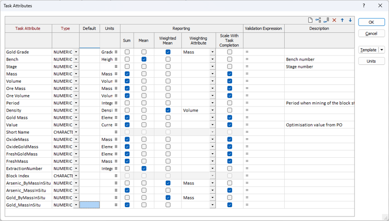389x221 pixels.
Task: Disable the Mean checkbox for Bench
Action: (144, 59)
